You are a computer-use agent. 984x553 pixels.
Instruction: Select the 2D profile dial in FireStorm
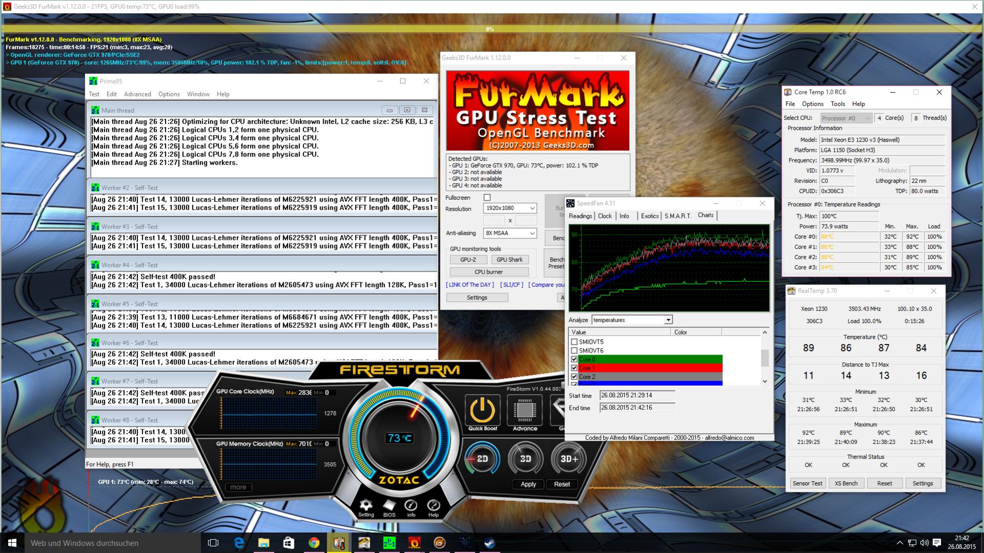(482, 459)
